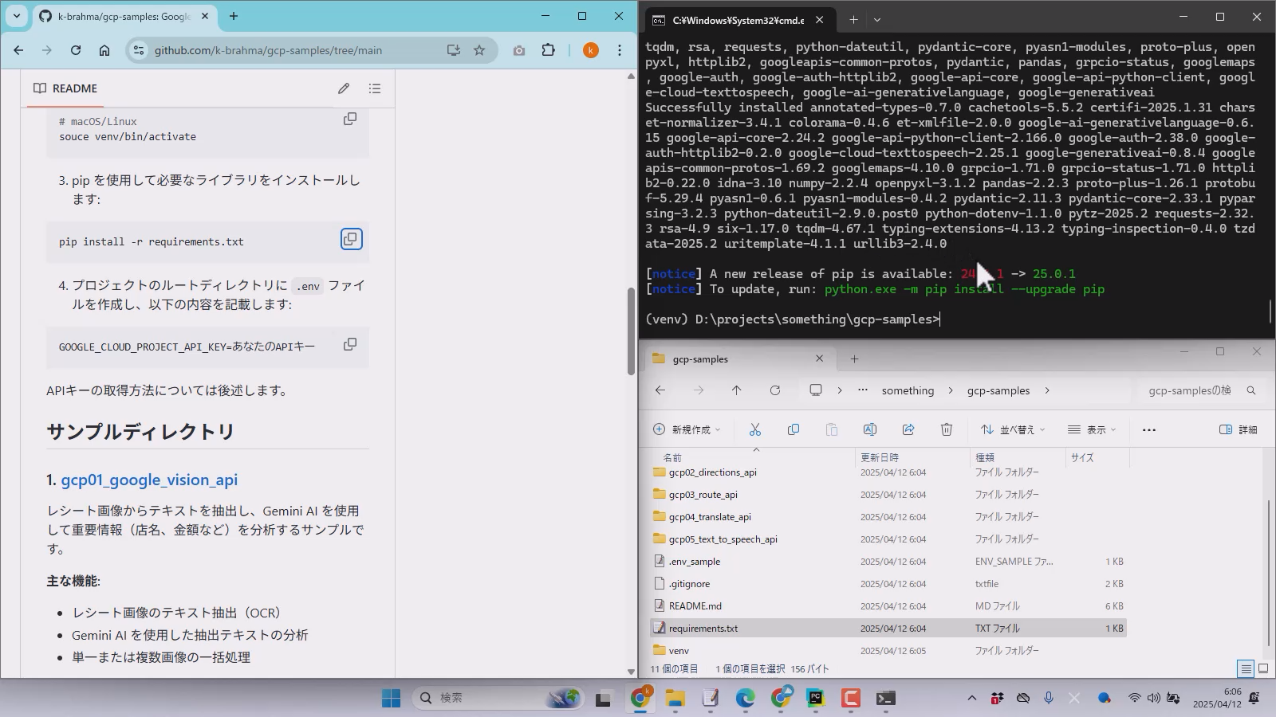Switch to the k-brahma/gcp-samples Chrome tab
Screen dimensions: 1276x717
(x=124, y=17)
